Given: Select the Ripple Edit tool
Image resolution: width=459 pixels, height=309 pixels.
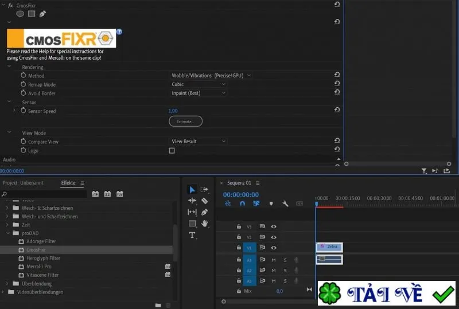Looking at the screenshot, I should (192, 201).
